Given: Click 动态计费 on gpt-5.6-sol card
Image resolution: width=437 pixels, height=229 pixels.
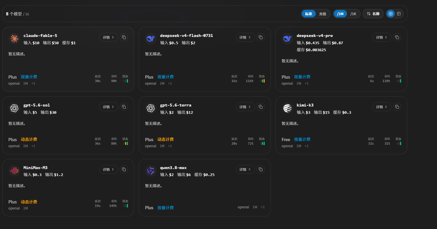Looking at the screenshot, I should click(29, 139).
